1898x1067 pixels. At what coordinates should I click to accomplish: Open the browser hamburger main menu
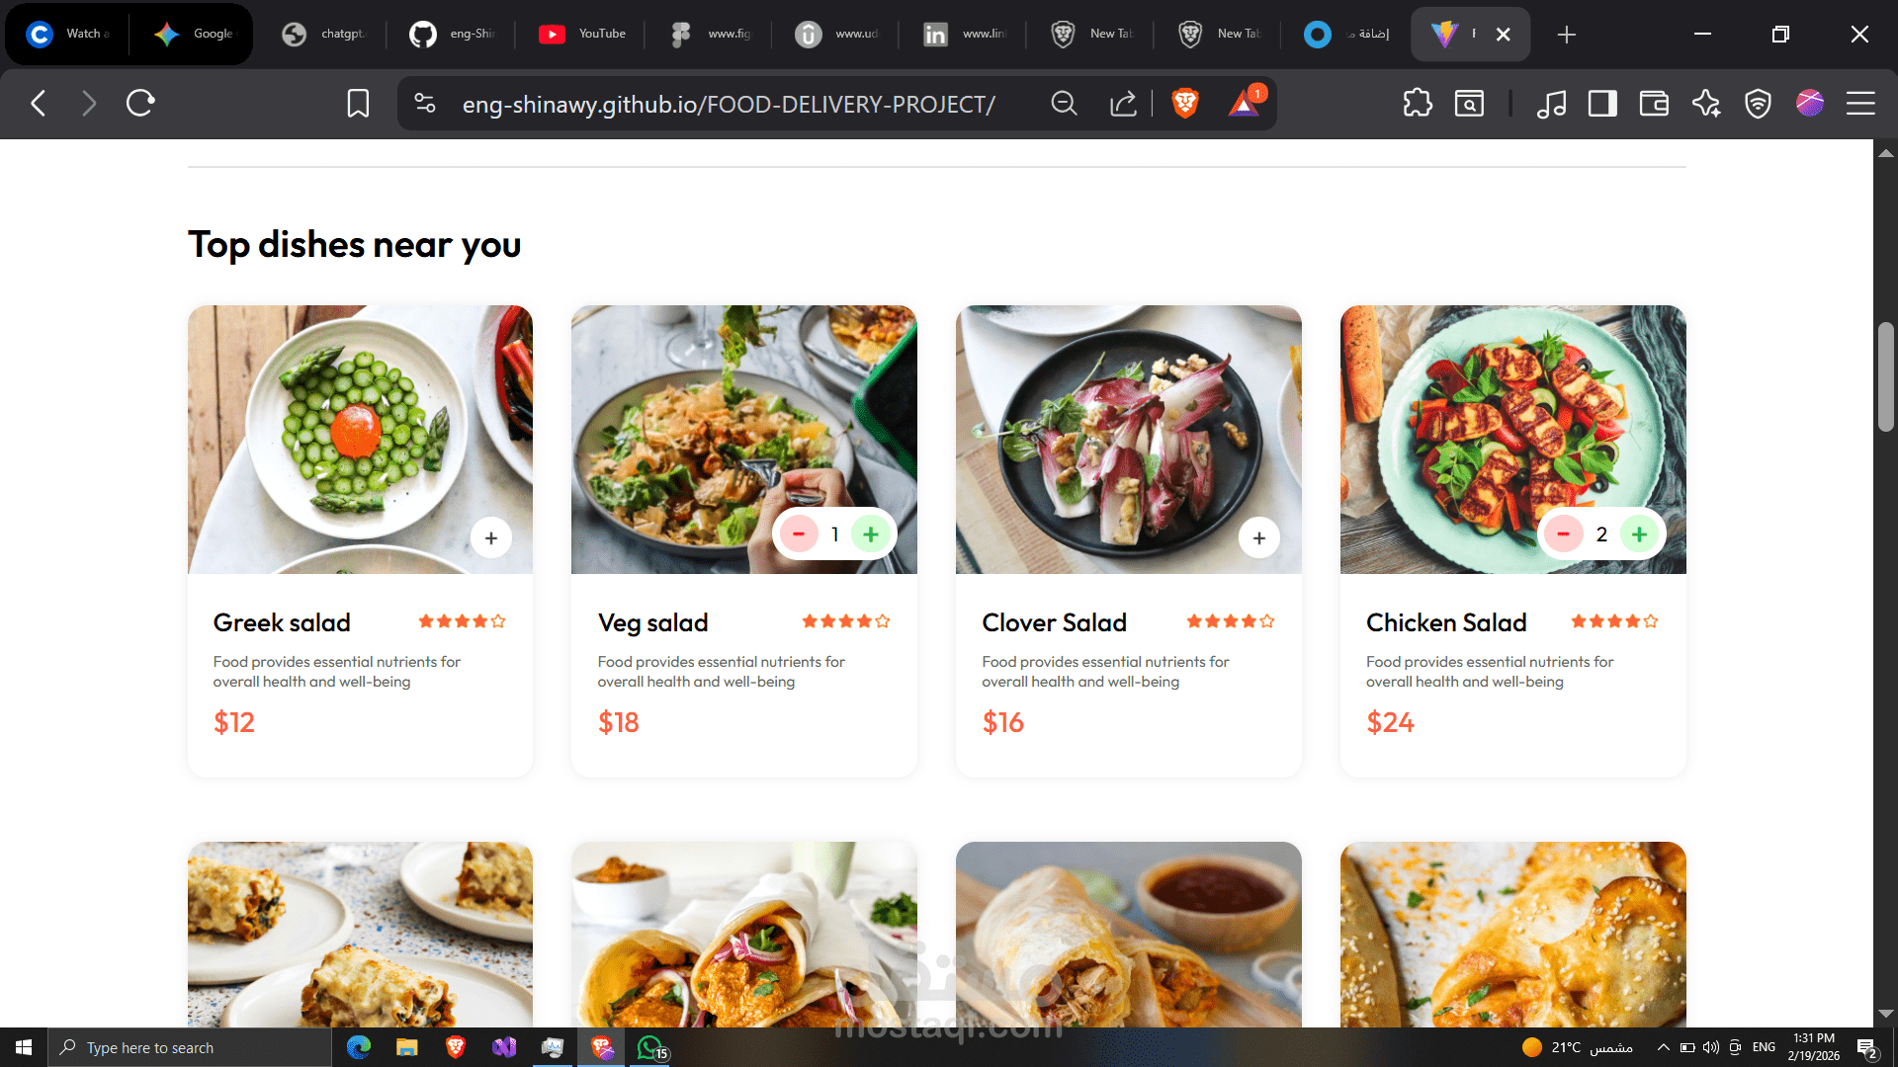1860,103
